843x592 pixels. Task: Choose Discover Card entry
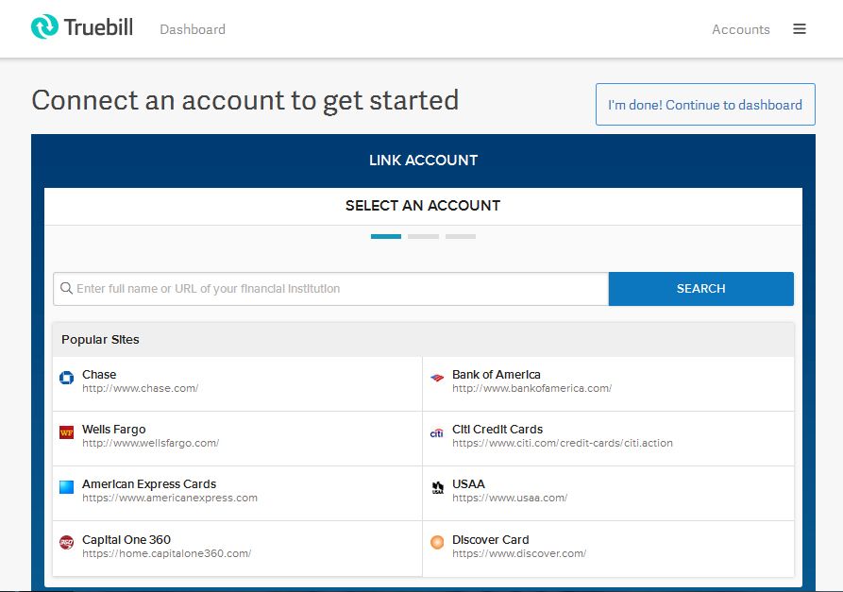[x=490, y=539]
